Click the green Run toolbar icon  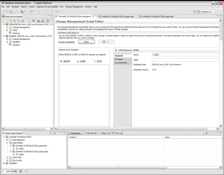pos(22,12)
